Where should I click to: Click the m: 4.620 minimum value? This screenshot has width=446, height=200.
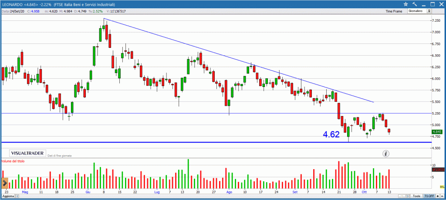[x=52, y=11]
